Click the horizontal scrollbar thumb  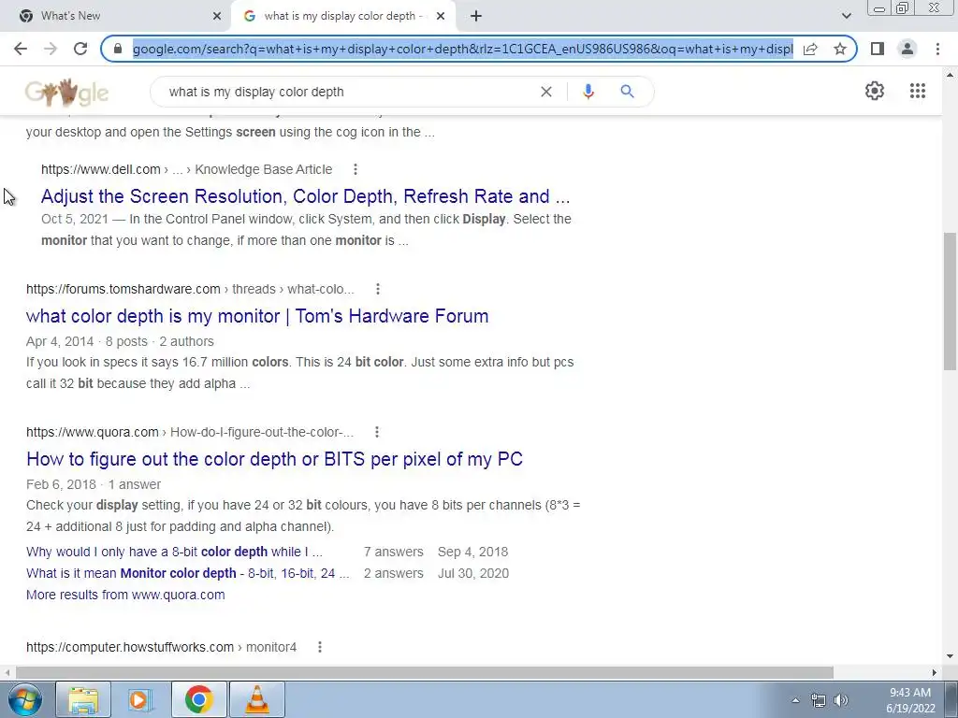424,672
